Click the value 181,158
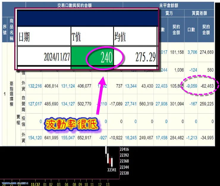 177,52
